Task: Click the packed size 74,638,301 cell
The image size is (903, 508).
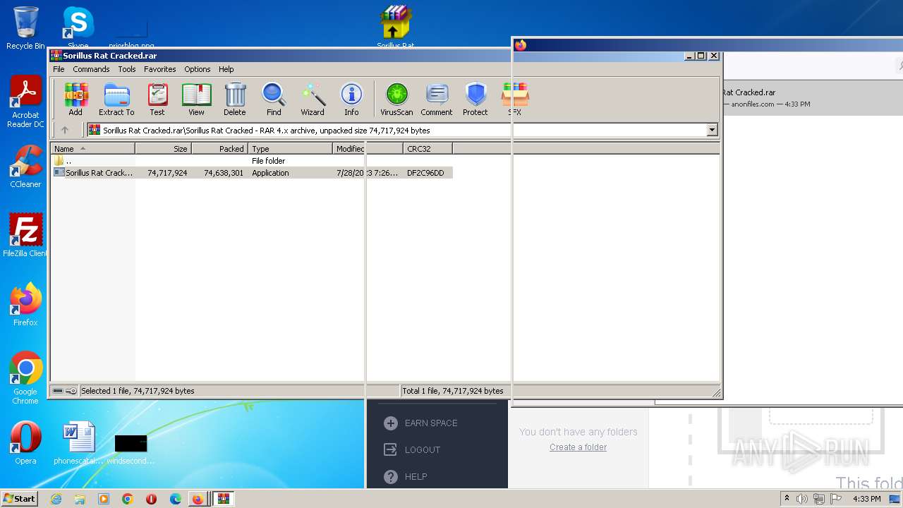Action: [224, 173]
